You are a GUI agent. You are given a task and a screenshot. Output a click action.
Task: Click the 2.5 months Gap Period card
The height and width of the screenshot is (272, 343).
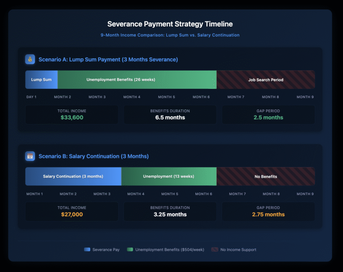[268, 114]
